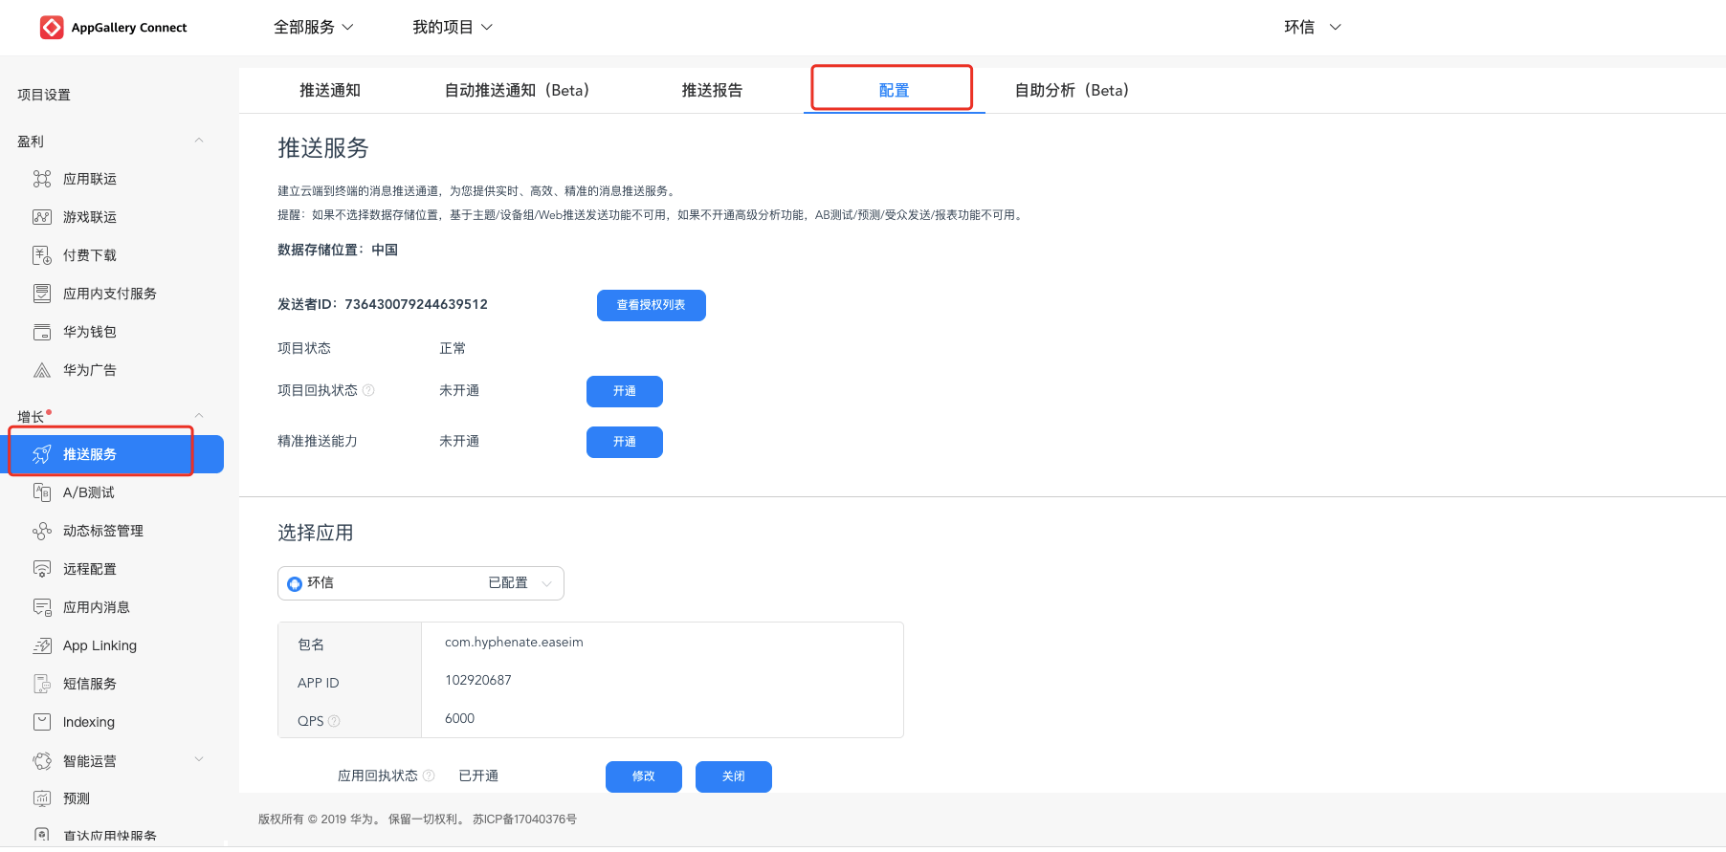Click help icon beside 项目回执状态
The height and width of the screenshot is (852, 1726).
[x=368, y=390]
